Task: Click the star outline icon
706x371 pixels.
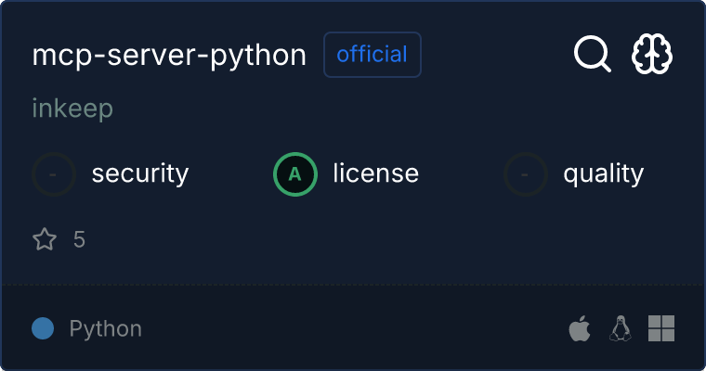Action: 45,240
